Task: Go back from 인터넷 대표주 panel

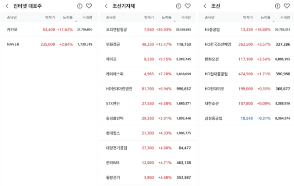Action: [x=7, y=6]
